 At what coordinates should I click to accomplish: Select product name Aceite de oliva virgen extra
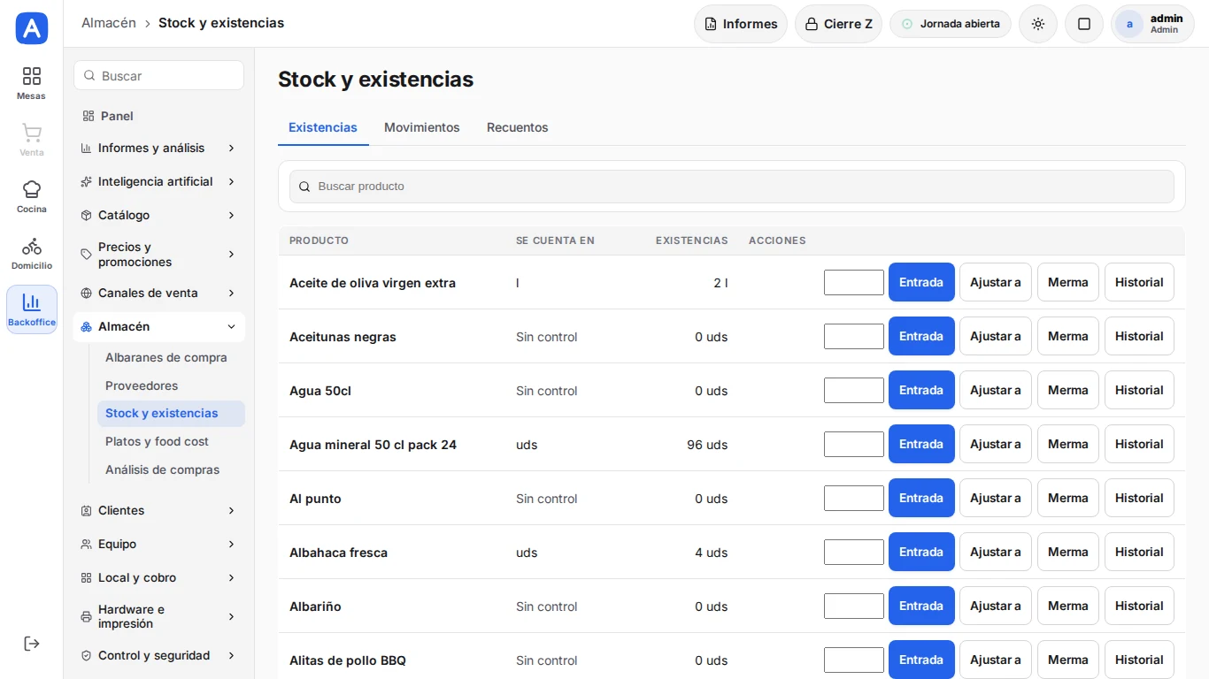click(x=373, y=283)
